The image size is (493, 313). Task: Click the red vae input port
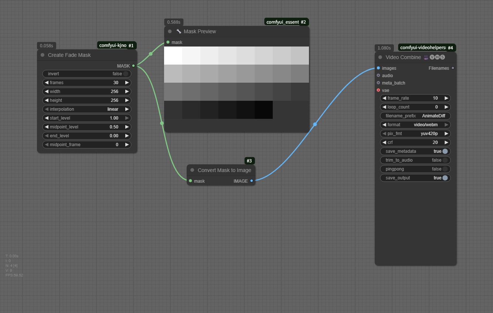(378, 90)
